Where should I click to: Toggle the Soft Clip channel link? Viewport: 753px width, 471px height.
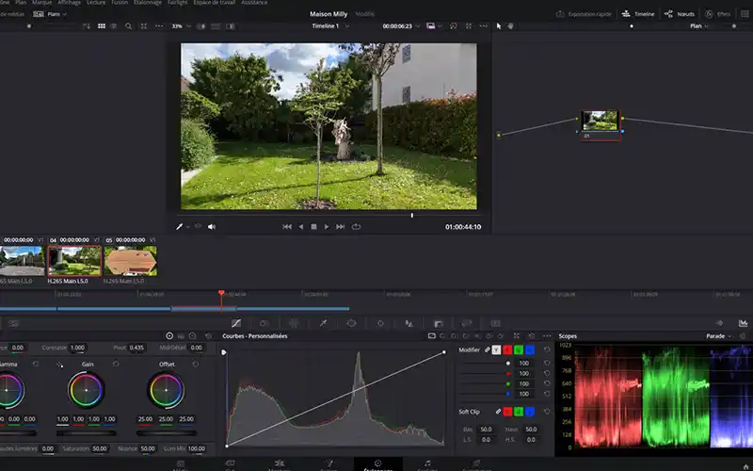point(498,412)
